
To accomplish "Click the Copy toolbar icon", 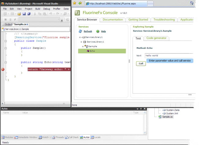I will pos(39,14).
